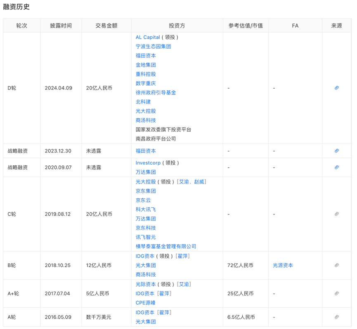The width and height of the screenshot is (357, 329).
Task: Click the 艾渝 person link in C轮 row
Action: (x=184, y=182)
